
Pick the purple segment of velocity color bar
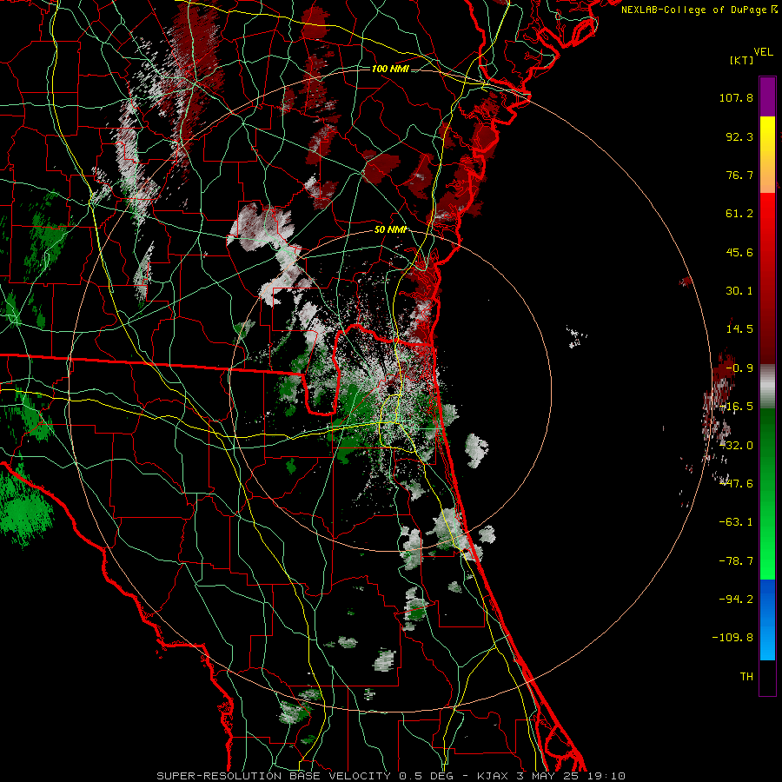pyautogui.click(x=767, y=96)
